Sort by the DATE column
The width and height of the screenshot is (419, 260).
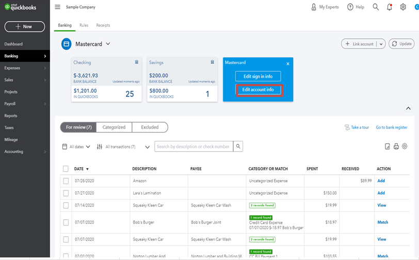[81, 169]
